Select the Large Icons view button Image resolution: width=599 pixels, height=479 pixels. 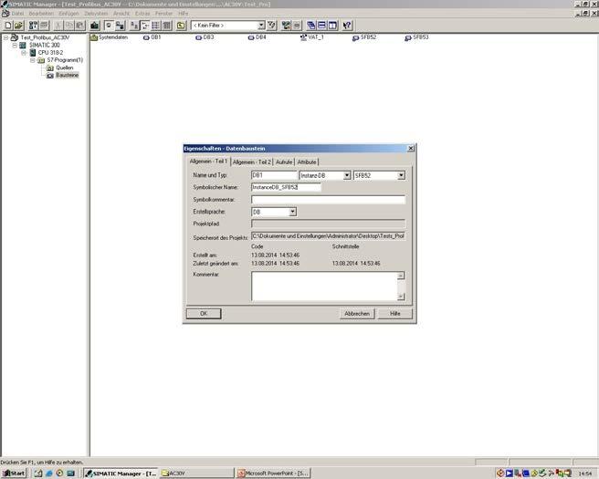point(134,26)
